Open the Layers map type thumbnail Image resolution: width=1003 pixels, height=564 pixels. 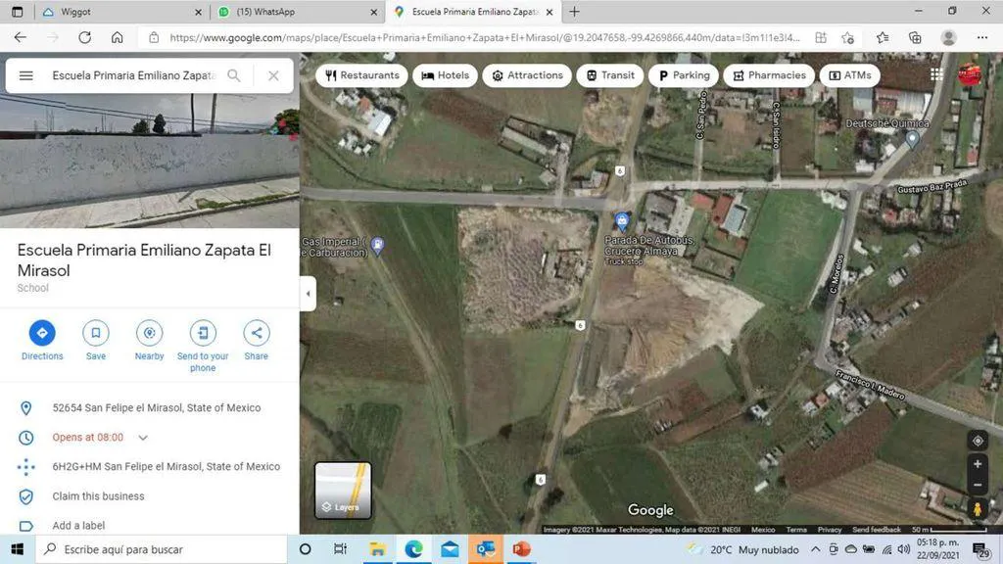tap(343, 491)
